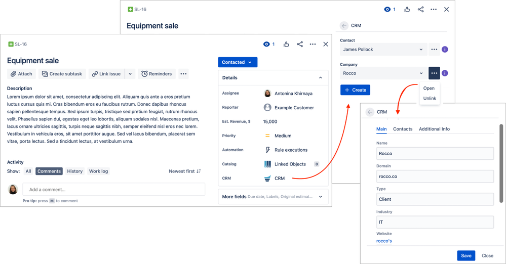The height and width of the screenshot is (264, 506).
Task: Open the dropdown arrow next to Link issue
Action: coord(130,74)
